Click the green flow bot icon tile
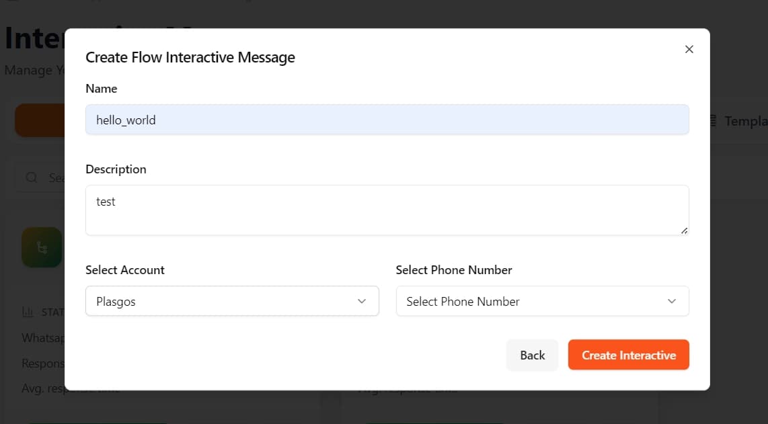 pyautogui.click(x=41, y=247)
